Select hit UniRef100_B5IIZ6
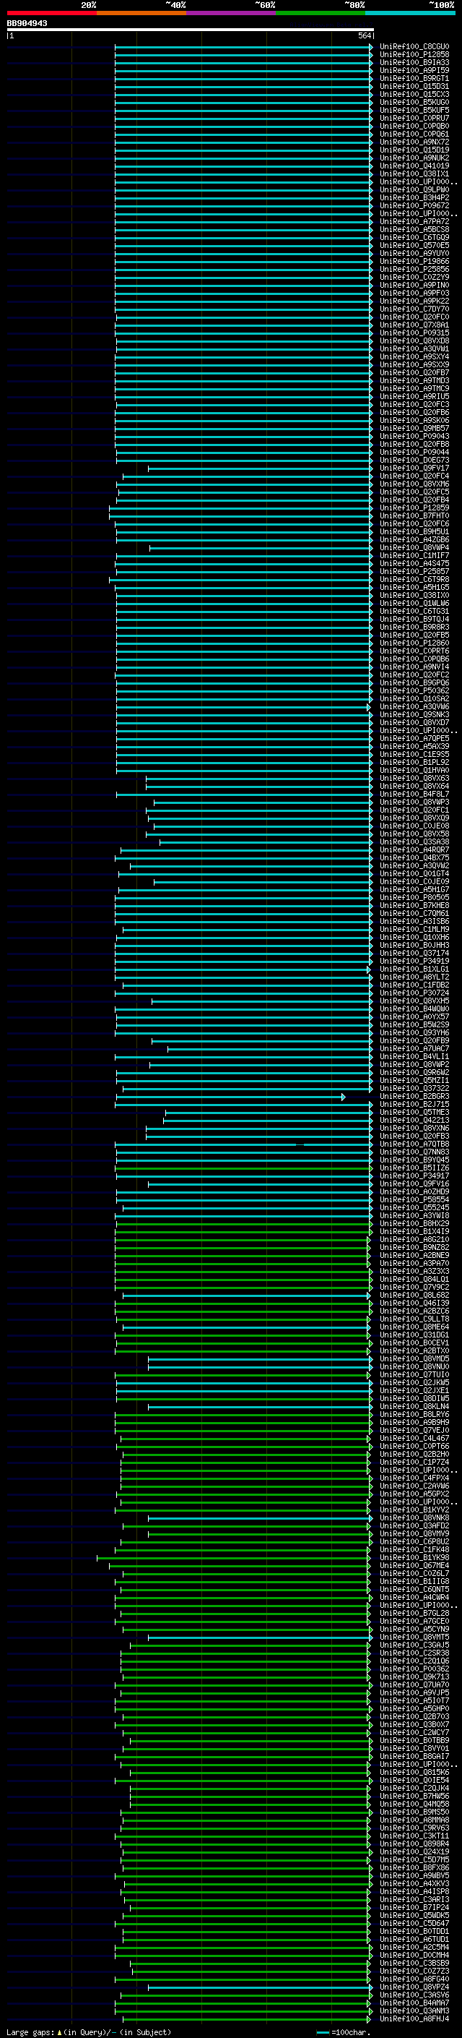Viewport: 462px width, 2038px height. [x=414, y=1168]
